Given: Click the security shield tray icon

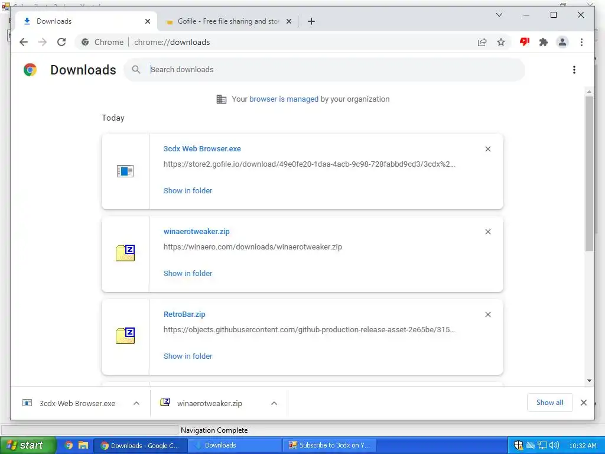Looking at the screenshot, I should (518, 446).
